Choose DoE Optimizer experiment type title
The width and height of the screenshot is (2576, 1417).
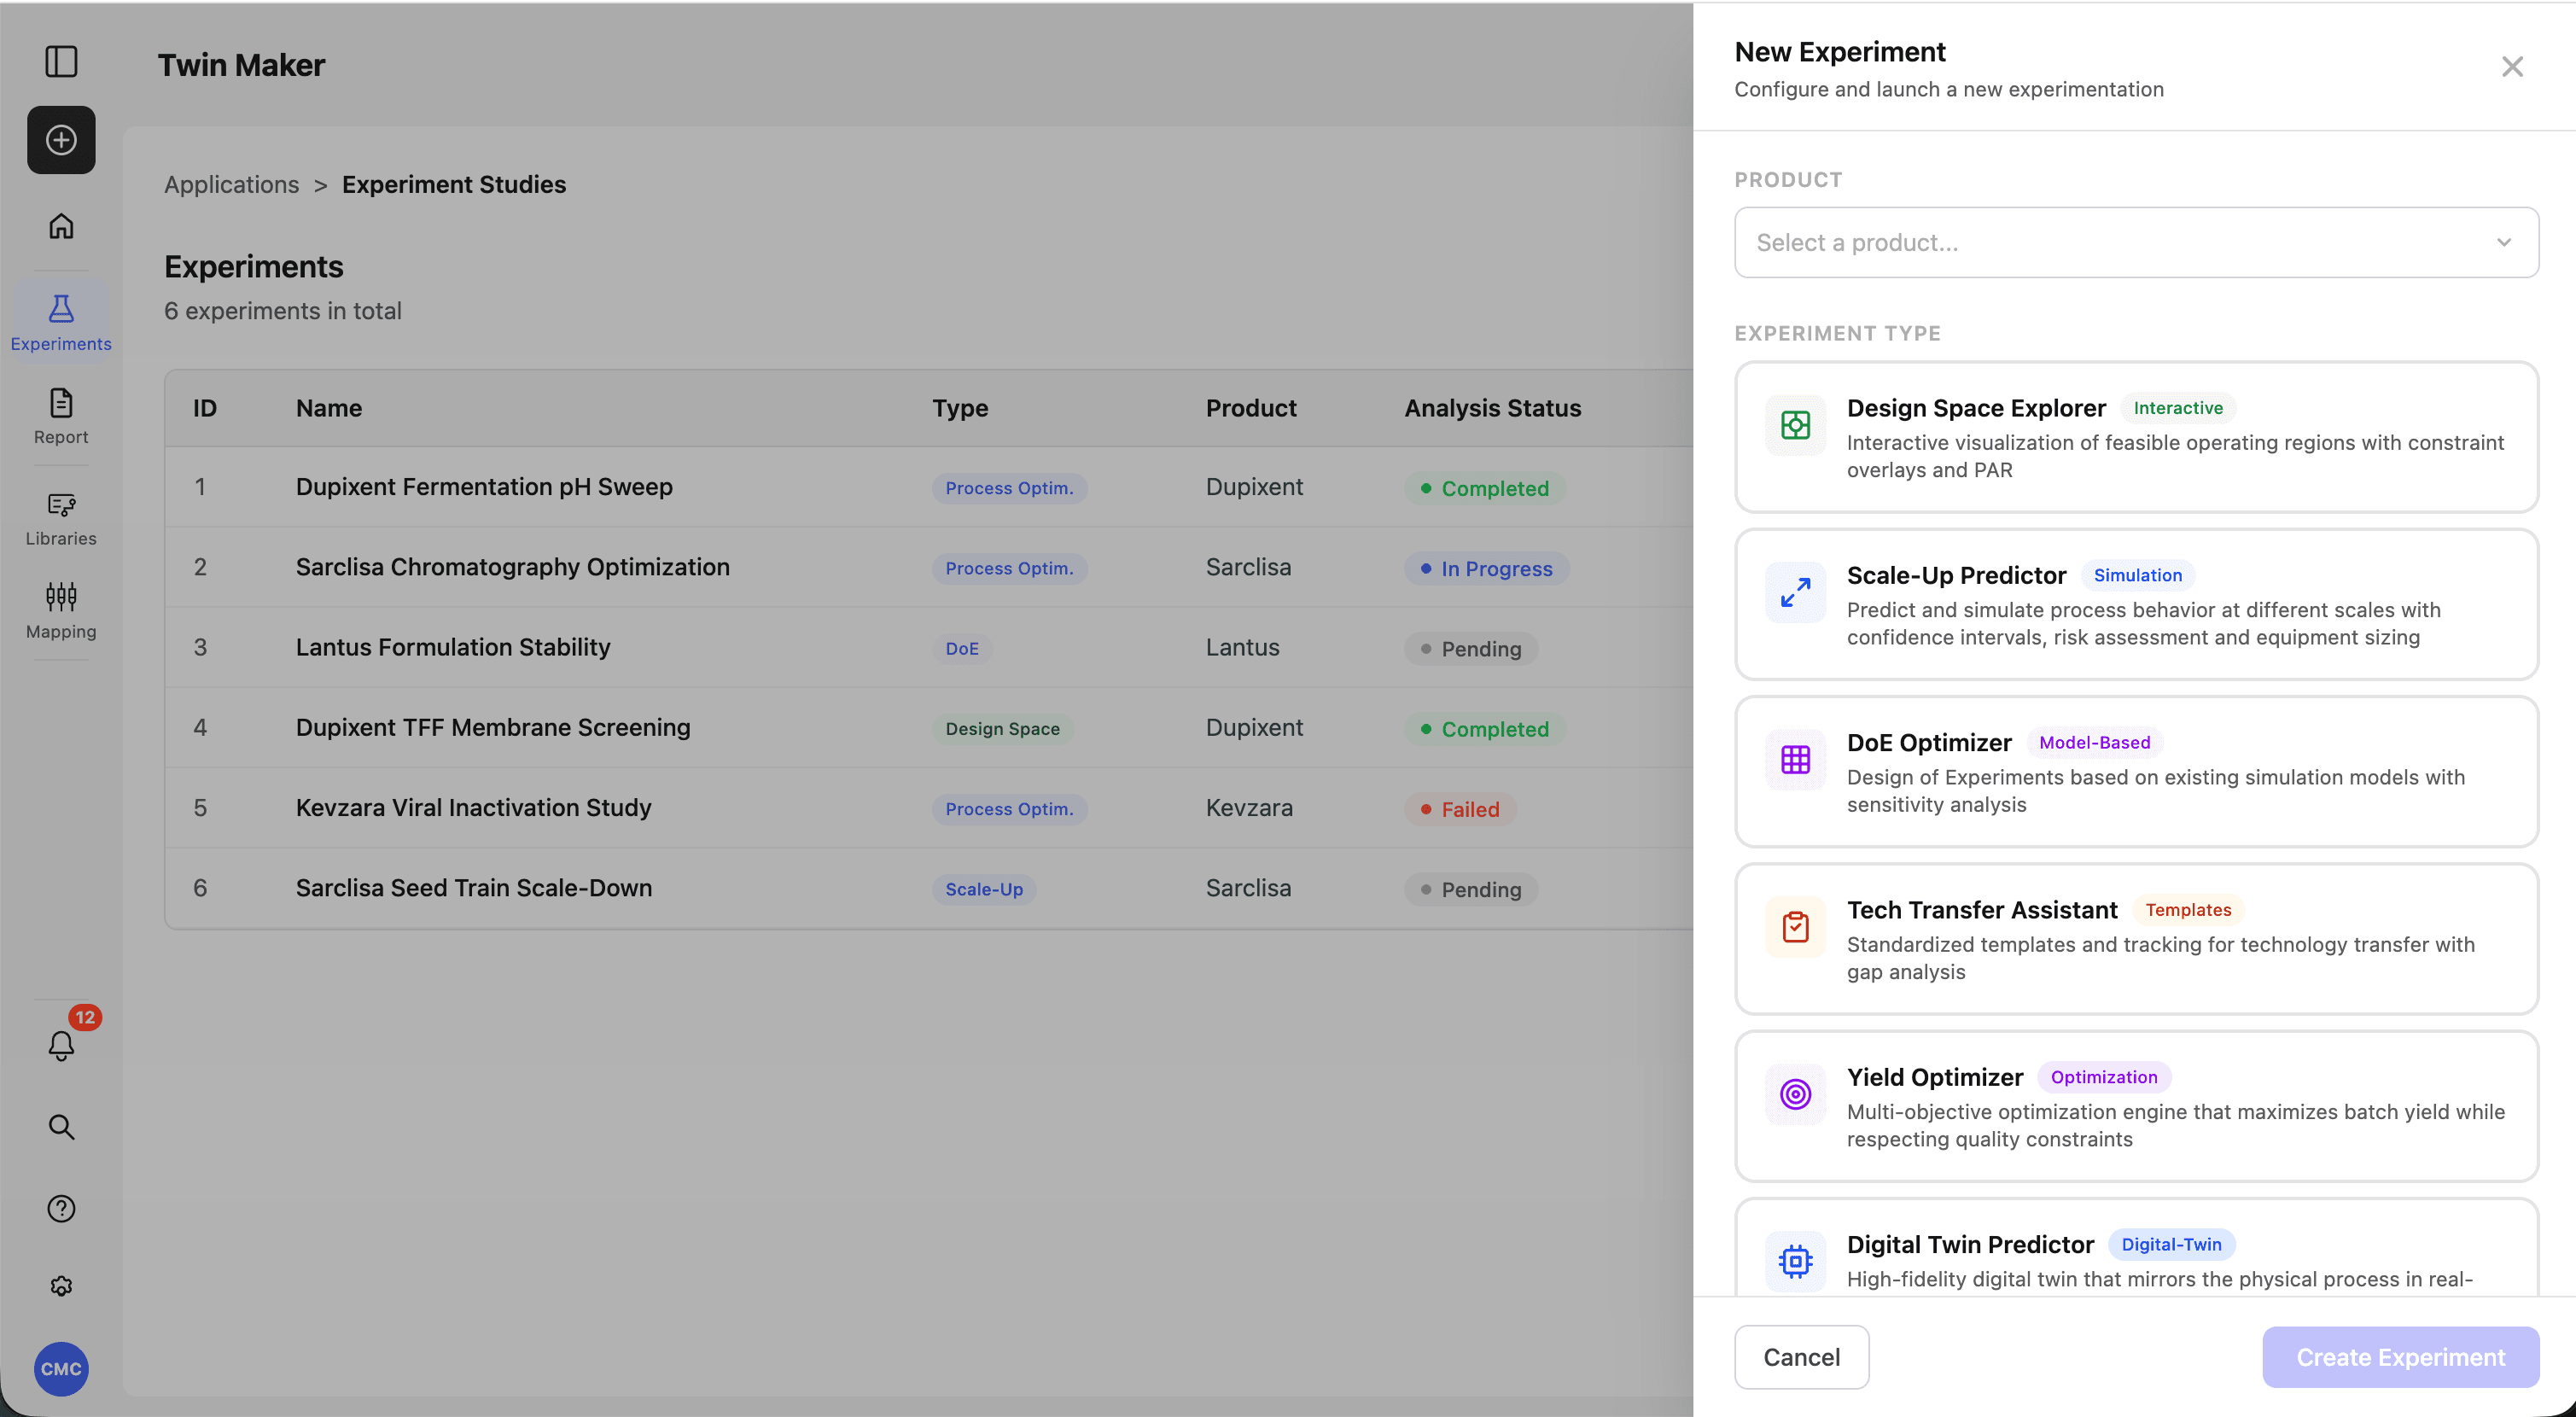point(1928,742)
